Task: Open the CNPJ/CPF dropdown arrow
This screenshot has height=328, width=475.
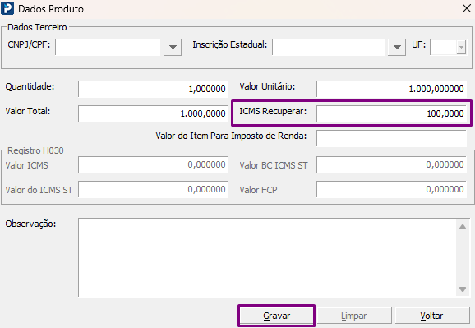Action: point(173,47)
